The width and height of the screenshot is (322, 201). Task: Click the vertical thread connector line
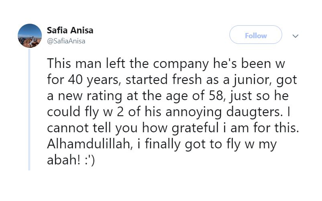click(29, 109)
